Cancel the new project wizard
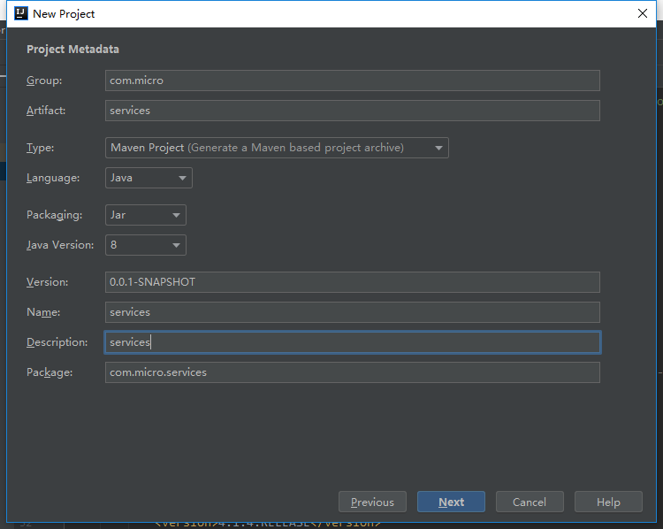The width and height of the screenshot is (663, 529). tap(530, 502)
